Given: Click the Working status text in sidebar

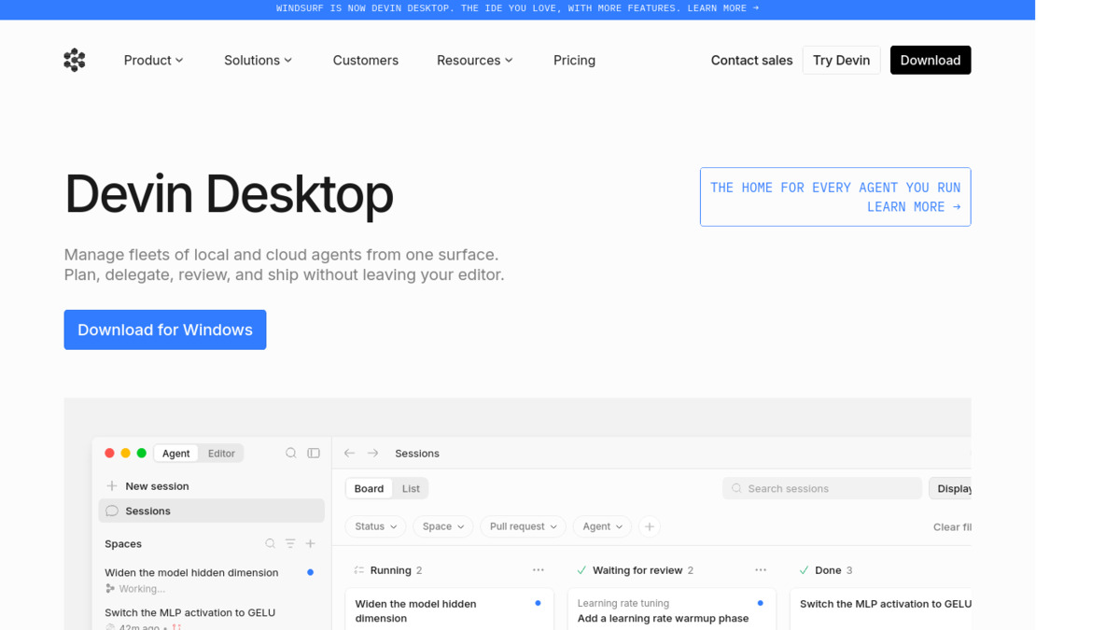Looking at the screenshot, I should click(142, 589).
